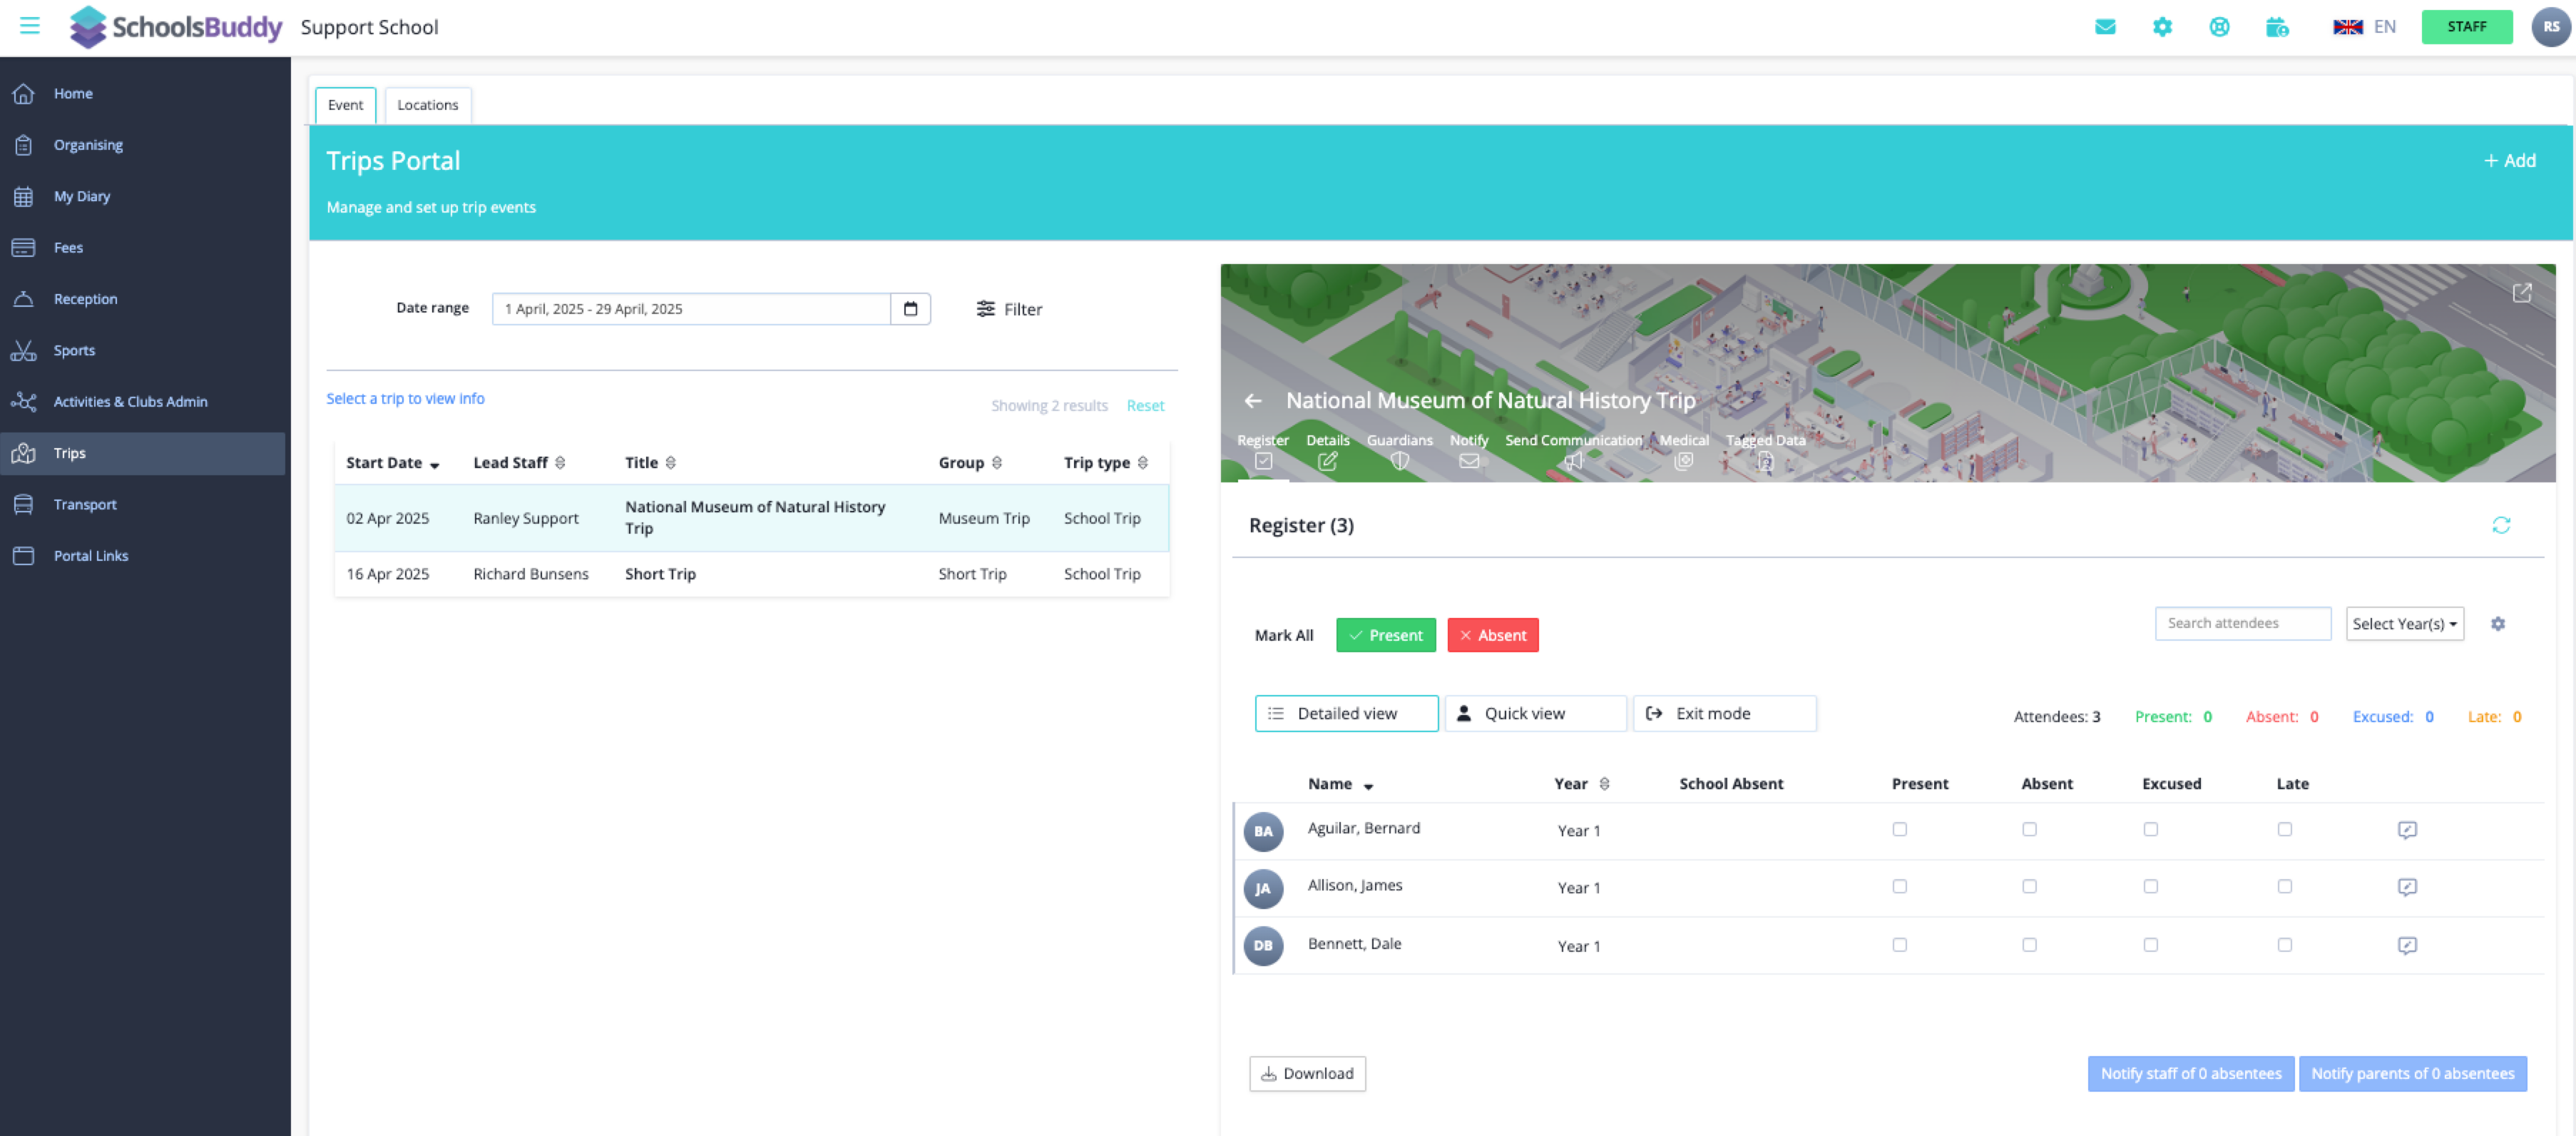Mark Aguilar, Bernard as Absent
Image resolution: width=2576 pixels, height=1136 pixels.
click(x=2029, y=828)
